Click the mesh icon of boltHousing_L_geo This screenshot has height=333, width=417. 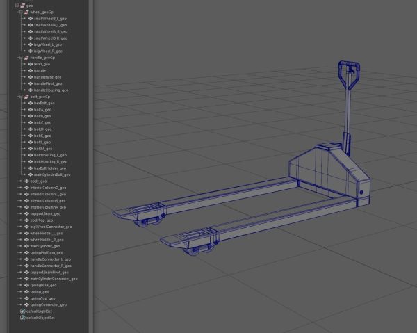pos(31,155)
